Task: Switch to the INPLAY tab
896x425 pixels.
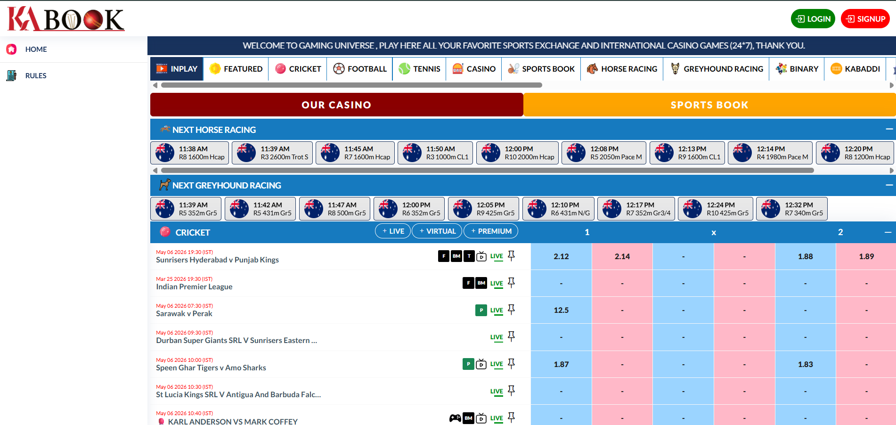Action: 177,69
